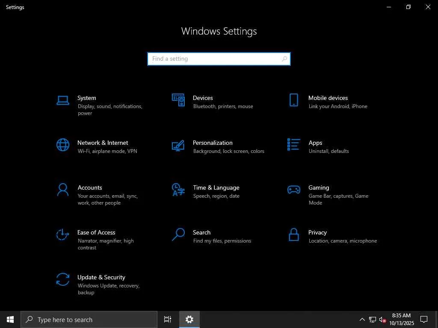Click inside the Find a setting field
Image resolution: width=438 pixels, height=328 pixels.
[219, 59]
